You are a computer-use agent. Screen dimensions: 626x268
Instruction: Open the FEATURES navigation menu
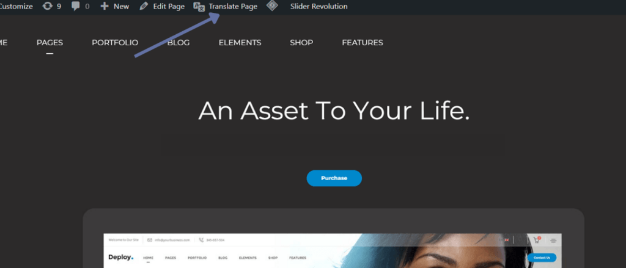coord(363,43)
